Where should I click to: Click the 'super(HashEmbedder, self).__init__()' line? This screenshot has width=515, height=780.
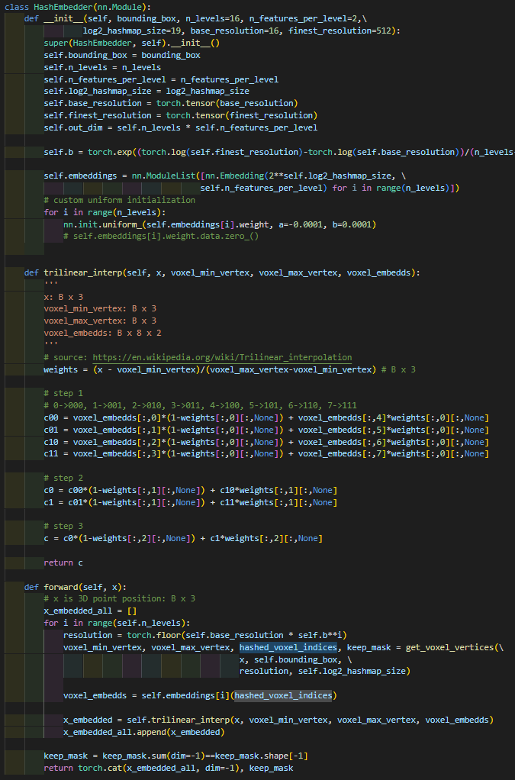pyautogui.click(x=132, y=44)
